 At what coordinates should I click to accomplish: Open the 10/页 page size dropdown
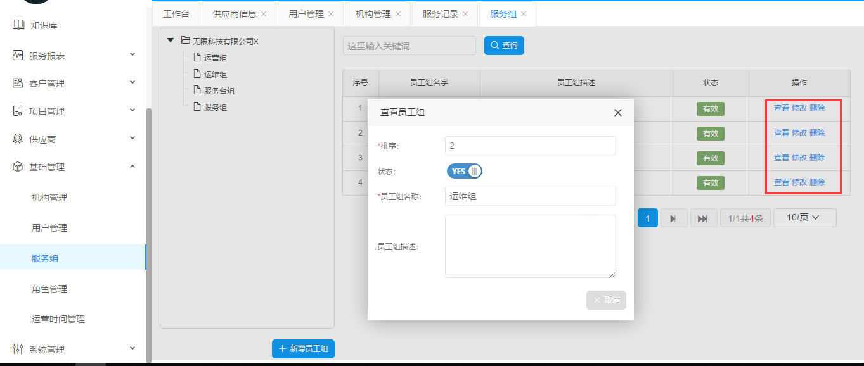click(804, 218)
